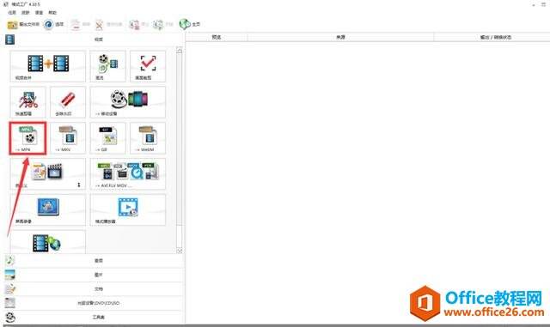
Task: Select the Fast Clip tile with scissors
Action: (27, 102)
